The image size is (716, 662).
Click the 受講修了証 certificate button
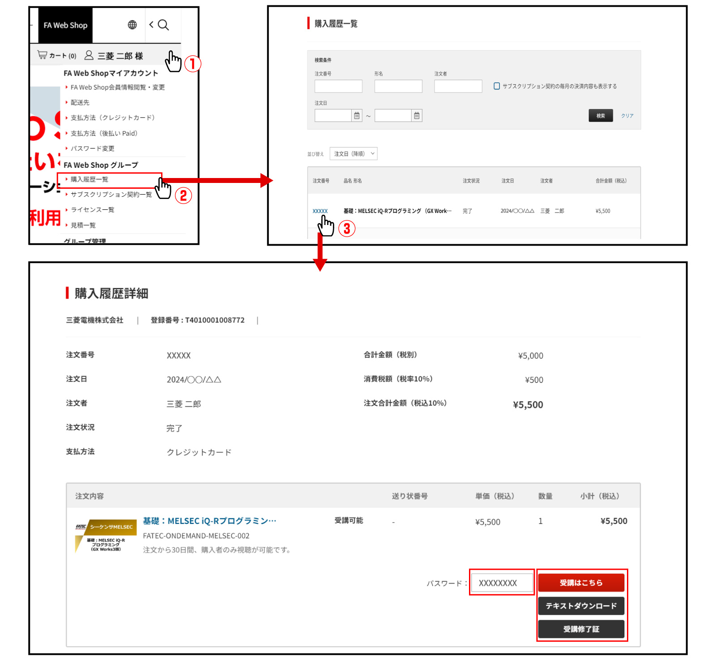[x=581, y=629]
